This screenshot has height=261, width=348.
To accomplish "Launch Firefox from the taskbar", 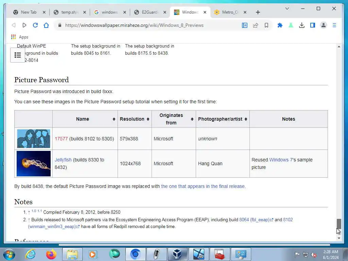I will [51, 254].
